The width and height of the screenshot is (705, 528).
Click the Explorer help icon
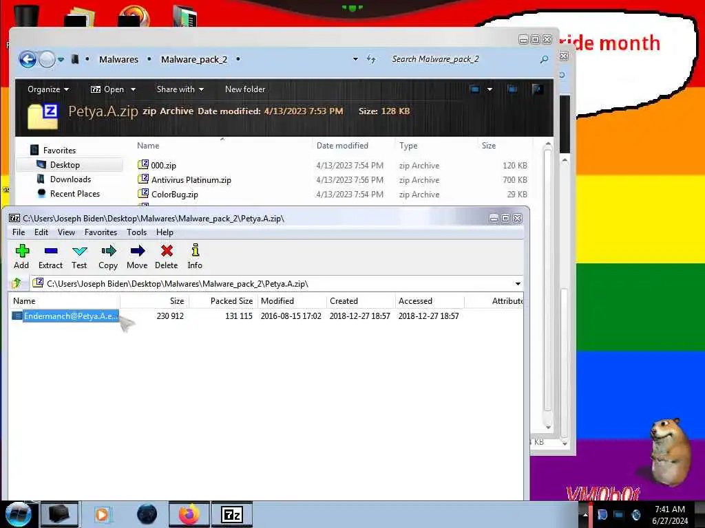[x=537, y=89]
